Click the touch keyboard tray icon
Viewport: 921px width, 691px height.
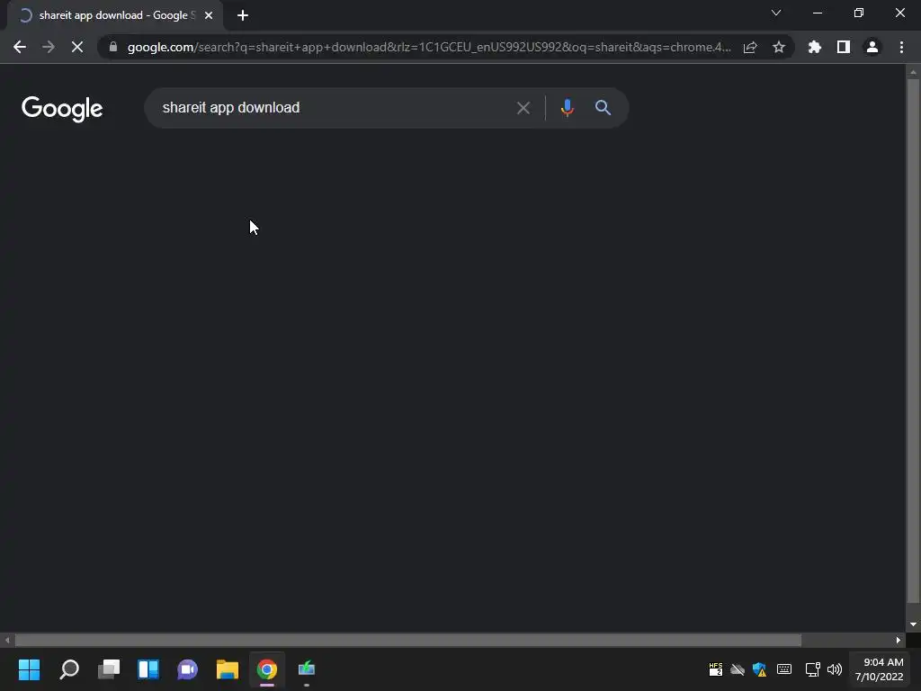[x=784, y=669]
